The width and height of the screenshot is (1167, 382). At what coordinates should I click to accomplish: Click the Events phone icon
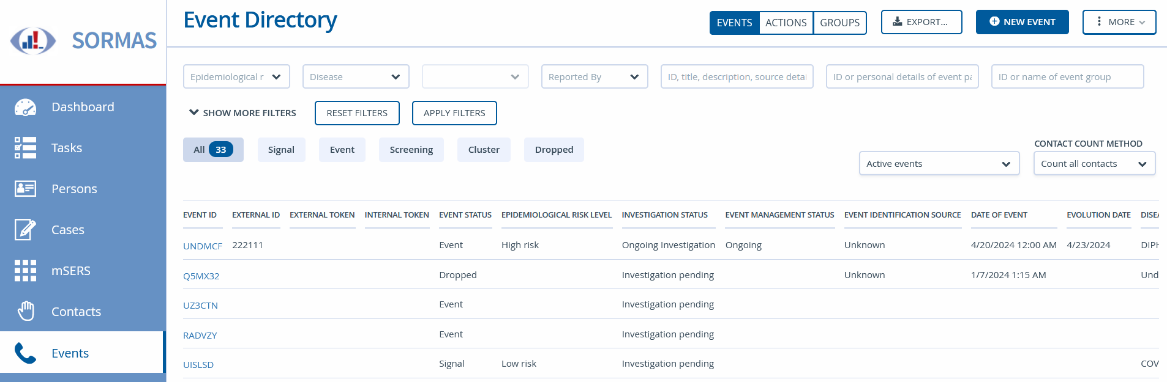[x=25, y=353]
